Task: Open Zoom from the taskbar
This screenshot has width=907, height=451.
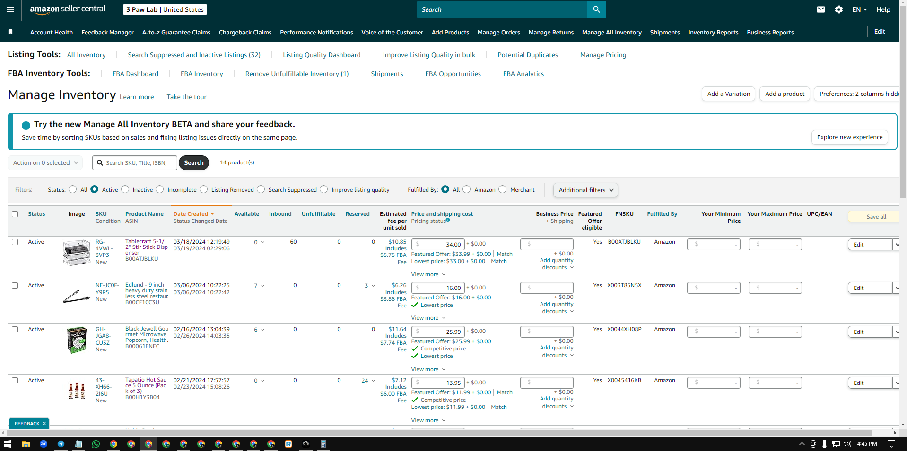Action: point(44,444)
